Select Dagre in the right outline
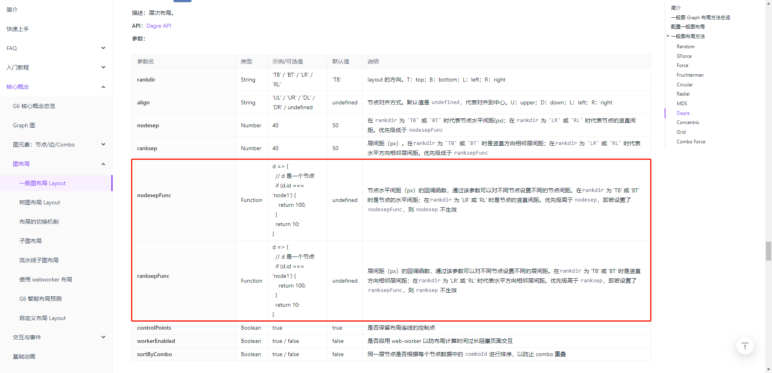The height and width of the screenshot is (373, 772). (683, 113)
